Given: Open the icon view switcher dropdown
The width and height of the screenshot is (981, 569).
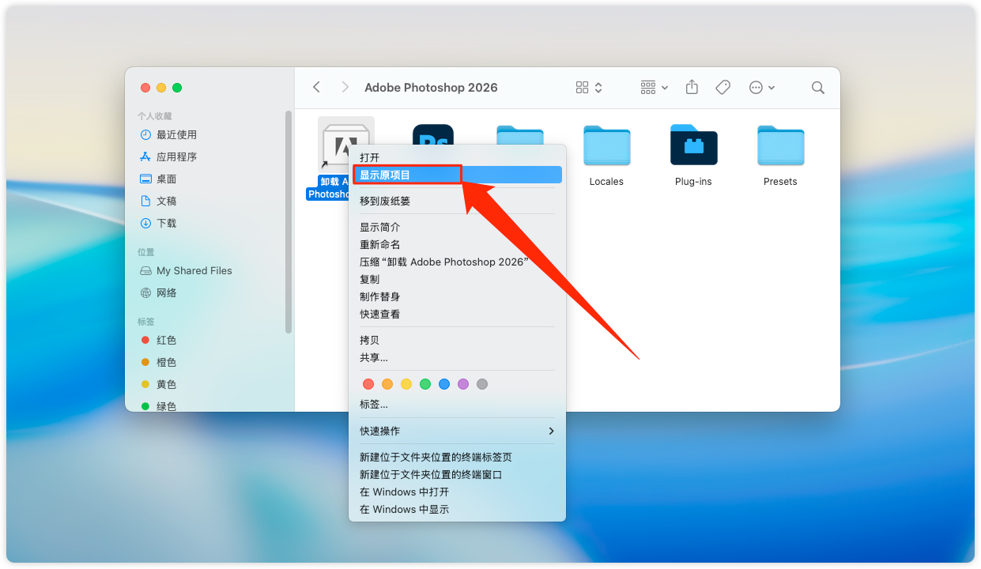Looking at the screenshot, I should (589, 88).
